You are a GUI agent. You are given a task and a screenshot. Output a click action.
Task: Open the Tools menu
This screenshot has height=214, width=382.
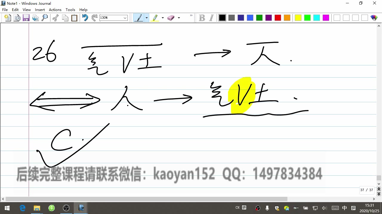[70, 10]
